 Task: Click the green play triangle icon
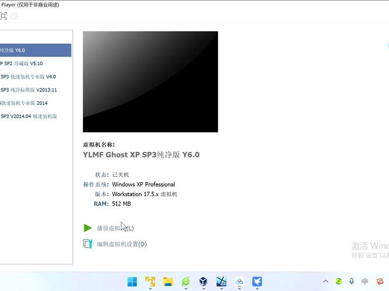[87, 228]
